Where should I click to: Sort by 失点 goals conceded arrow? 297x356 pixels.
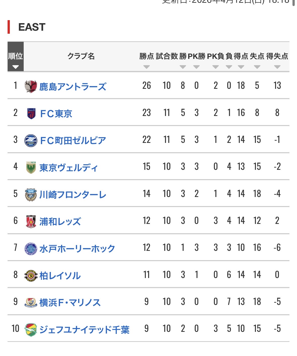tap(257, 67)
